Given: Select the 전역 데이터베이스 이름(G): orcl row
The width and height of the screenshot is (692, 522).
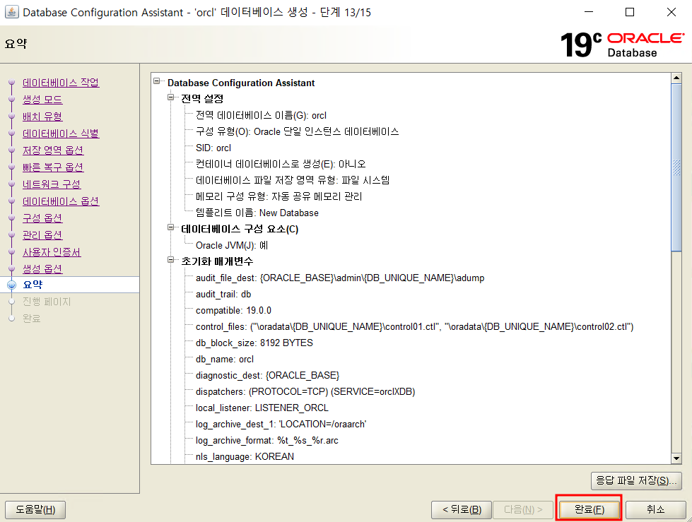Looking at the screenshot, I should point(261,116).
